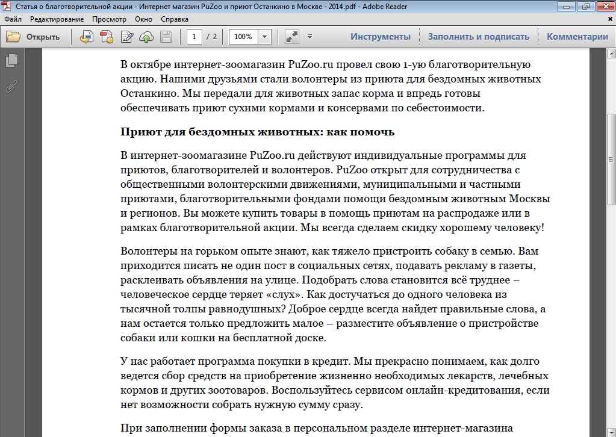Click the save floppy disk icon
The height and width of the screenshot is (437, 616).
pos(166,37)
